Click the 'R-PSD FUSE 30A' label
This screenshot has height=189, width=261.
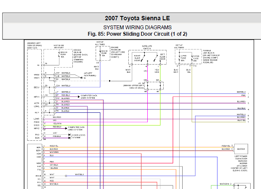click(x=196, y=59)
